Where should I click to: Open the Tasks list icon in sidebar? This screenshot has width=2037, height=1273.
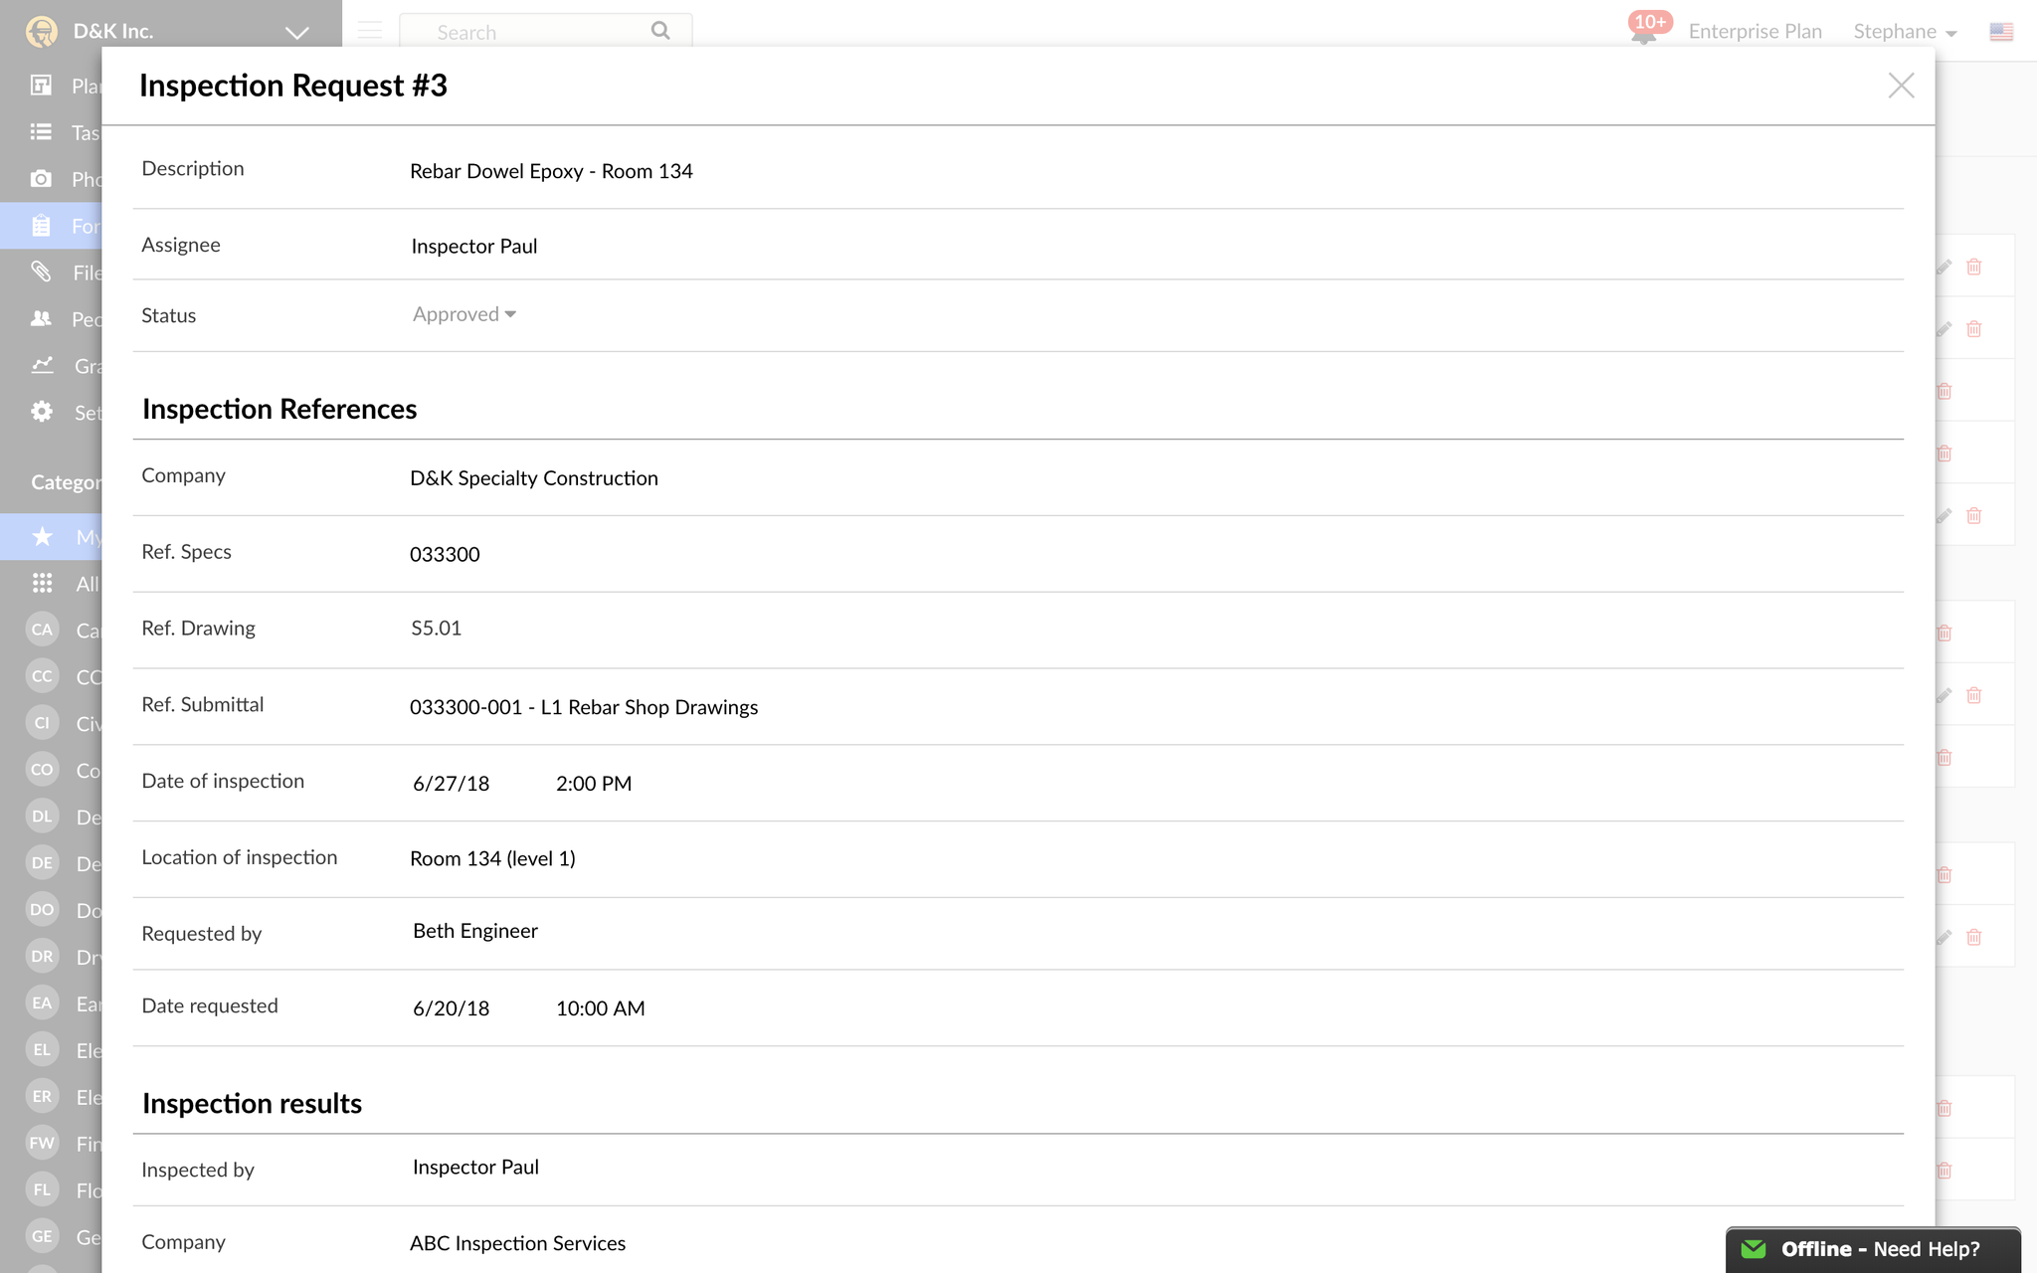(x=41, y=132)
